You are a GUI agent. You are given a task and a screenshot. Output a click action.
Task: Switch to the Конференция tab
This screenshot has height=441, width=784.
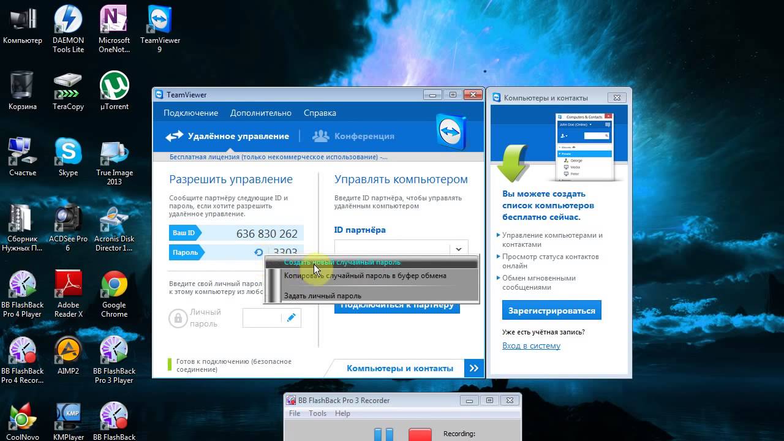[x=353, y=136]
